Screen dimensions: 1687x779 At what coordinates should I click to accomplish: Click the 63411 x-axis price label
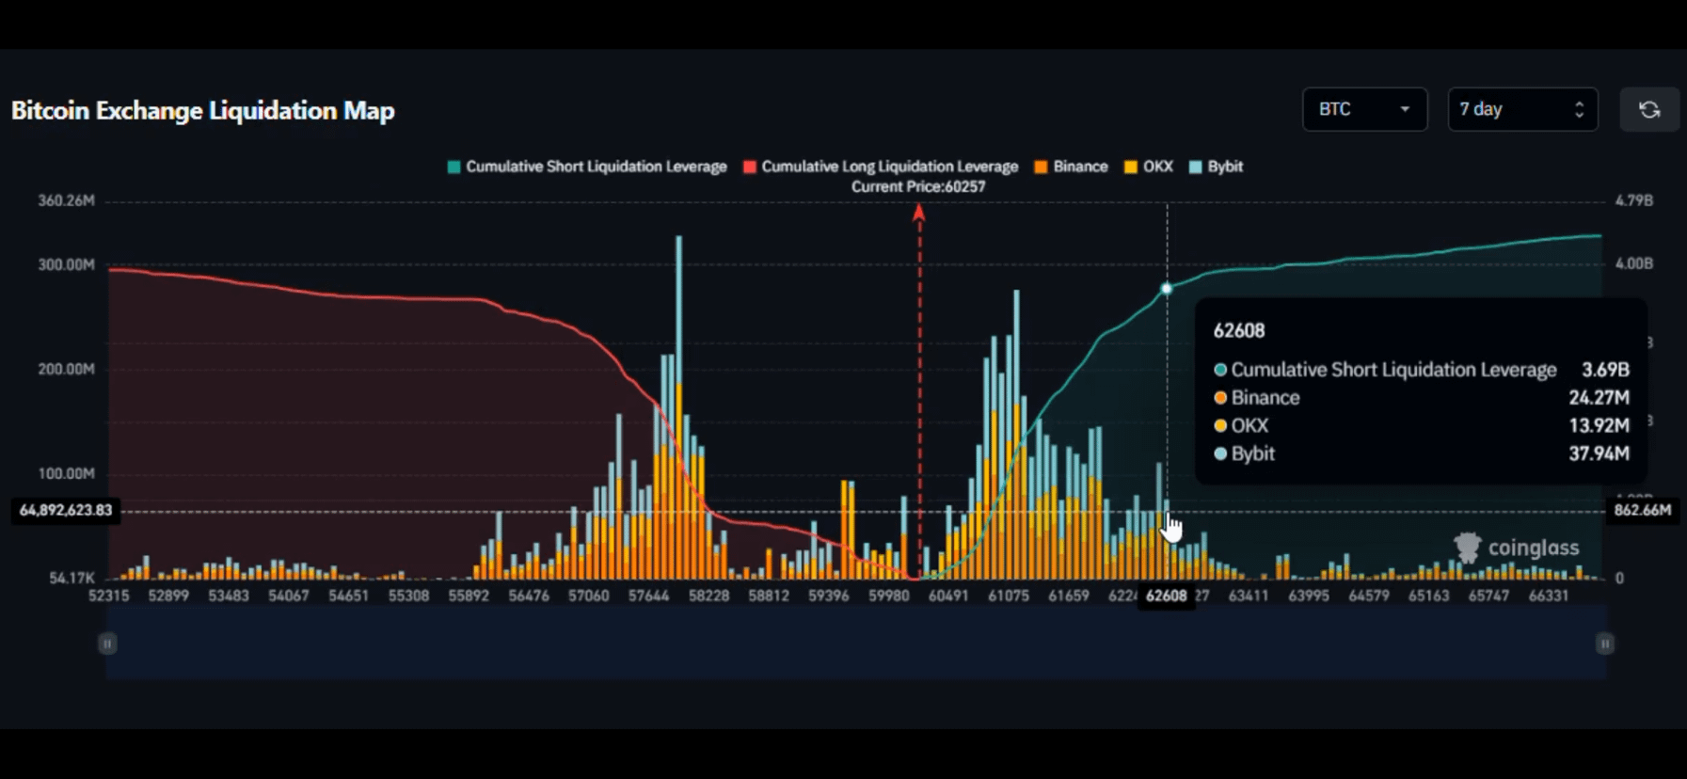coord(1249,596)
